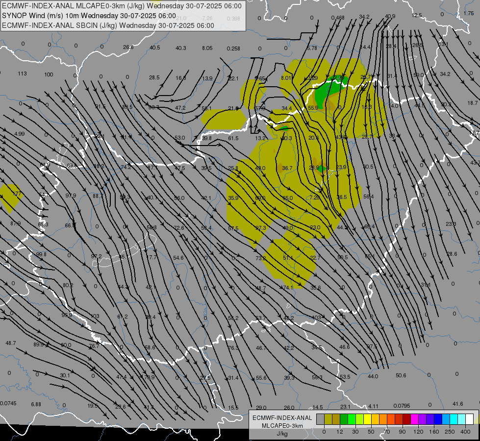Click the map value 29.0
Viewport: 480px width, 441px height.
click(261, 408)
